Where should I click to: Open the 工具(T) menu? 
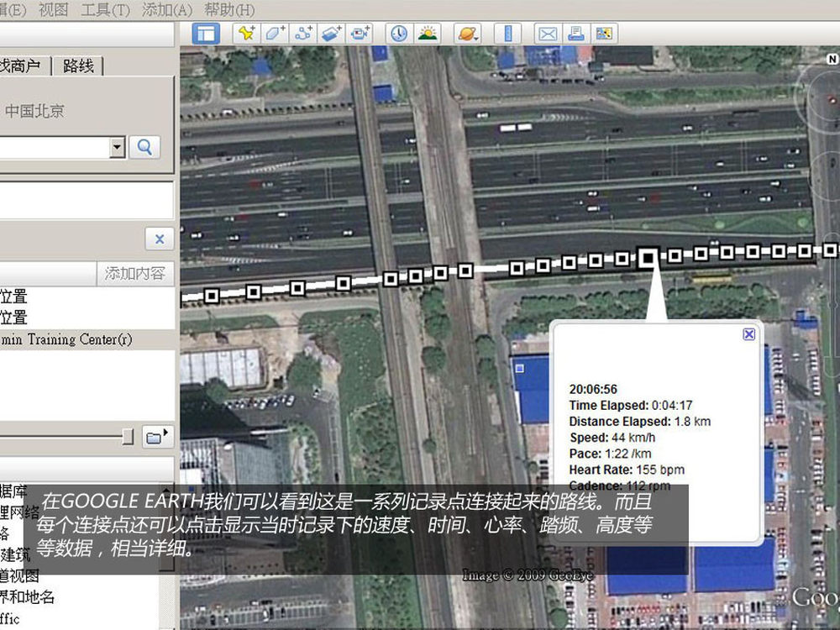pyautogui.click(x=105, y=9)
